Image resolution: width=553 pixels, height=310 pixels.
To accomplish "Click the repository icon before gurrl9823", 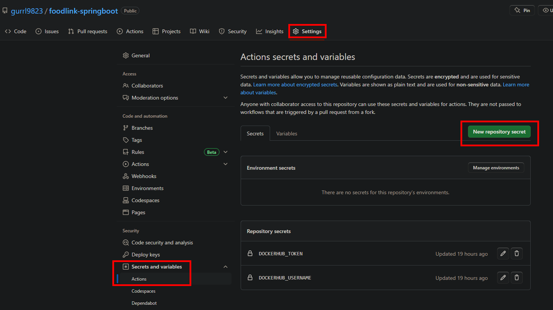I will point(5,11).
